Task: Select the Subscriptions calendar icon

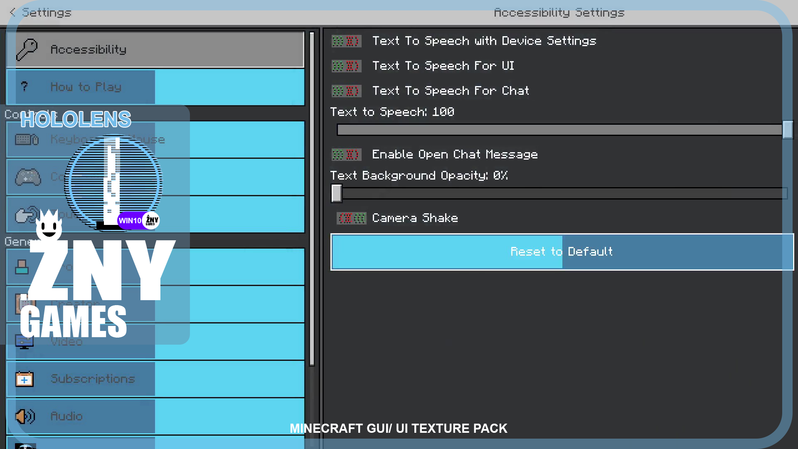Action: pyautogui.click(x=24, y=379)
